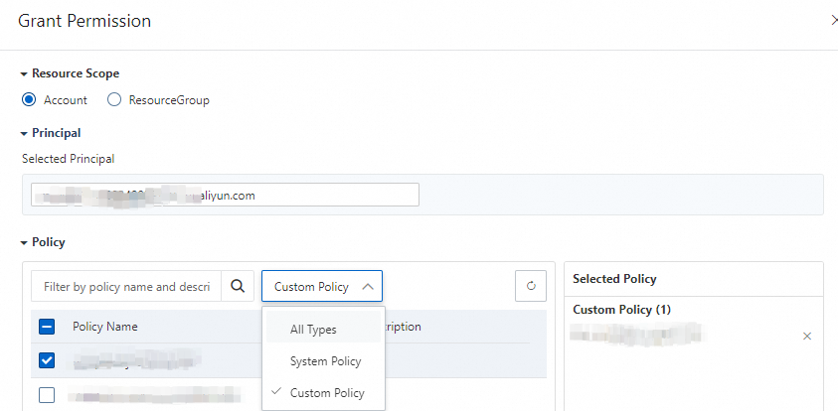Collapse the Policy section
The height and width of the screenshot is (411, 838).
pyautogui.click(x=25, y=242)
